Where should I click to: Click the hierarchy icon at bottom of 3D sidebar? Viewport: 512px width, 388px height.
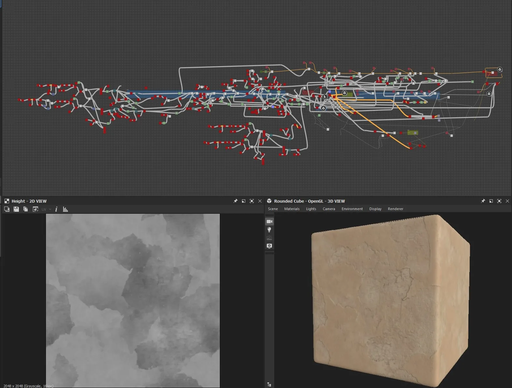[x=269, y=384]
